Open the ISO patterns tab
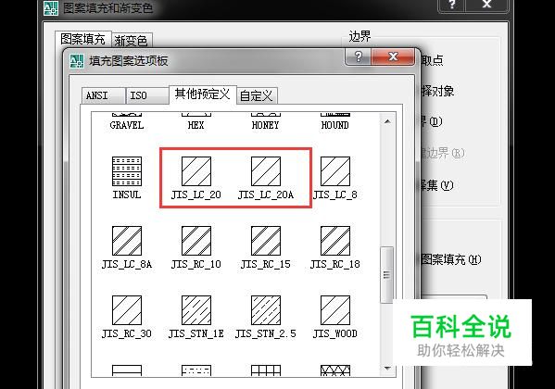 147,95
